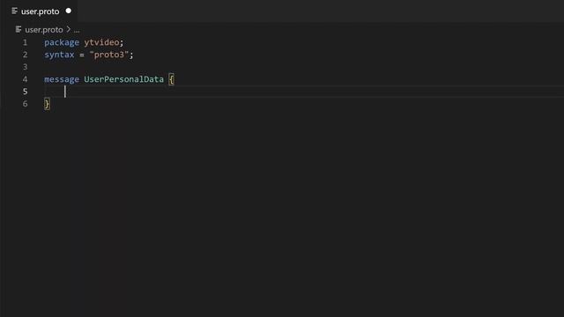Click the 'package' keyword
The width and height of the screenshot is (564, 317).
click(62, 42)
